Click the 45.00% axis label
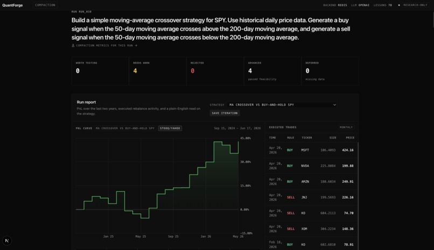The width and height of the screenshot is (434, 250). click(246, 138)
